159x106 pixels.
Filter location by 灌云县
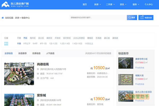pyautogui.click(x=107, y=38)
